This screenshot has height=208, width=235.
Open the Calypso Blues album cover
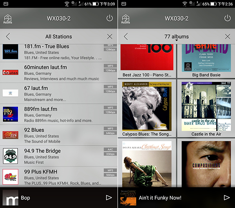pos(147,106)
